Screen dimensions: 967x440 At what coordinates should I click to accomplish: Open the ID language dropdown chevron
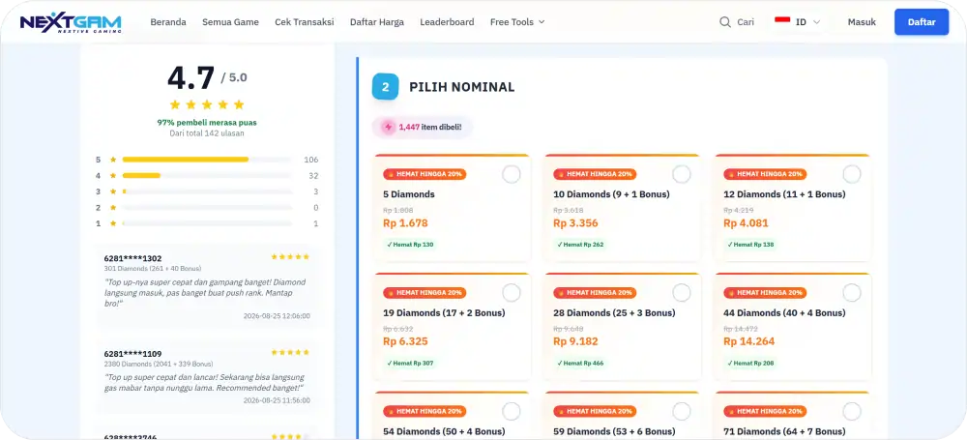point(816,22)
